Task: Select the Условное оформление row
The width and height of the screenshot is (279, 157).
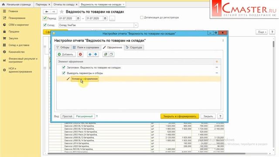Action: tap(139, 78)
